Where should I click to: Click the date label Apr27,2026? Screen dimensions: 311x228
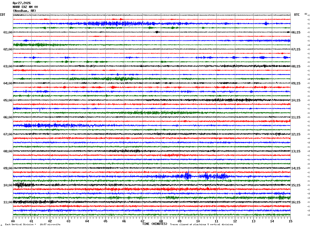[x=22, y=3]
